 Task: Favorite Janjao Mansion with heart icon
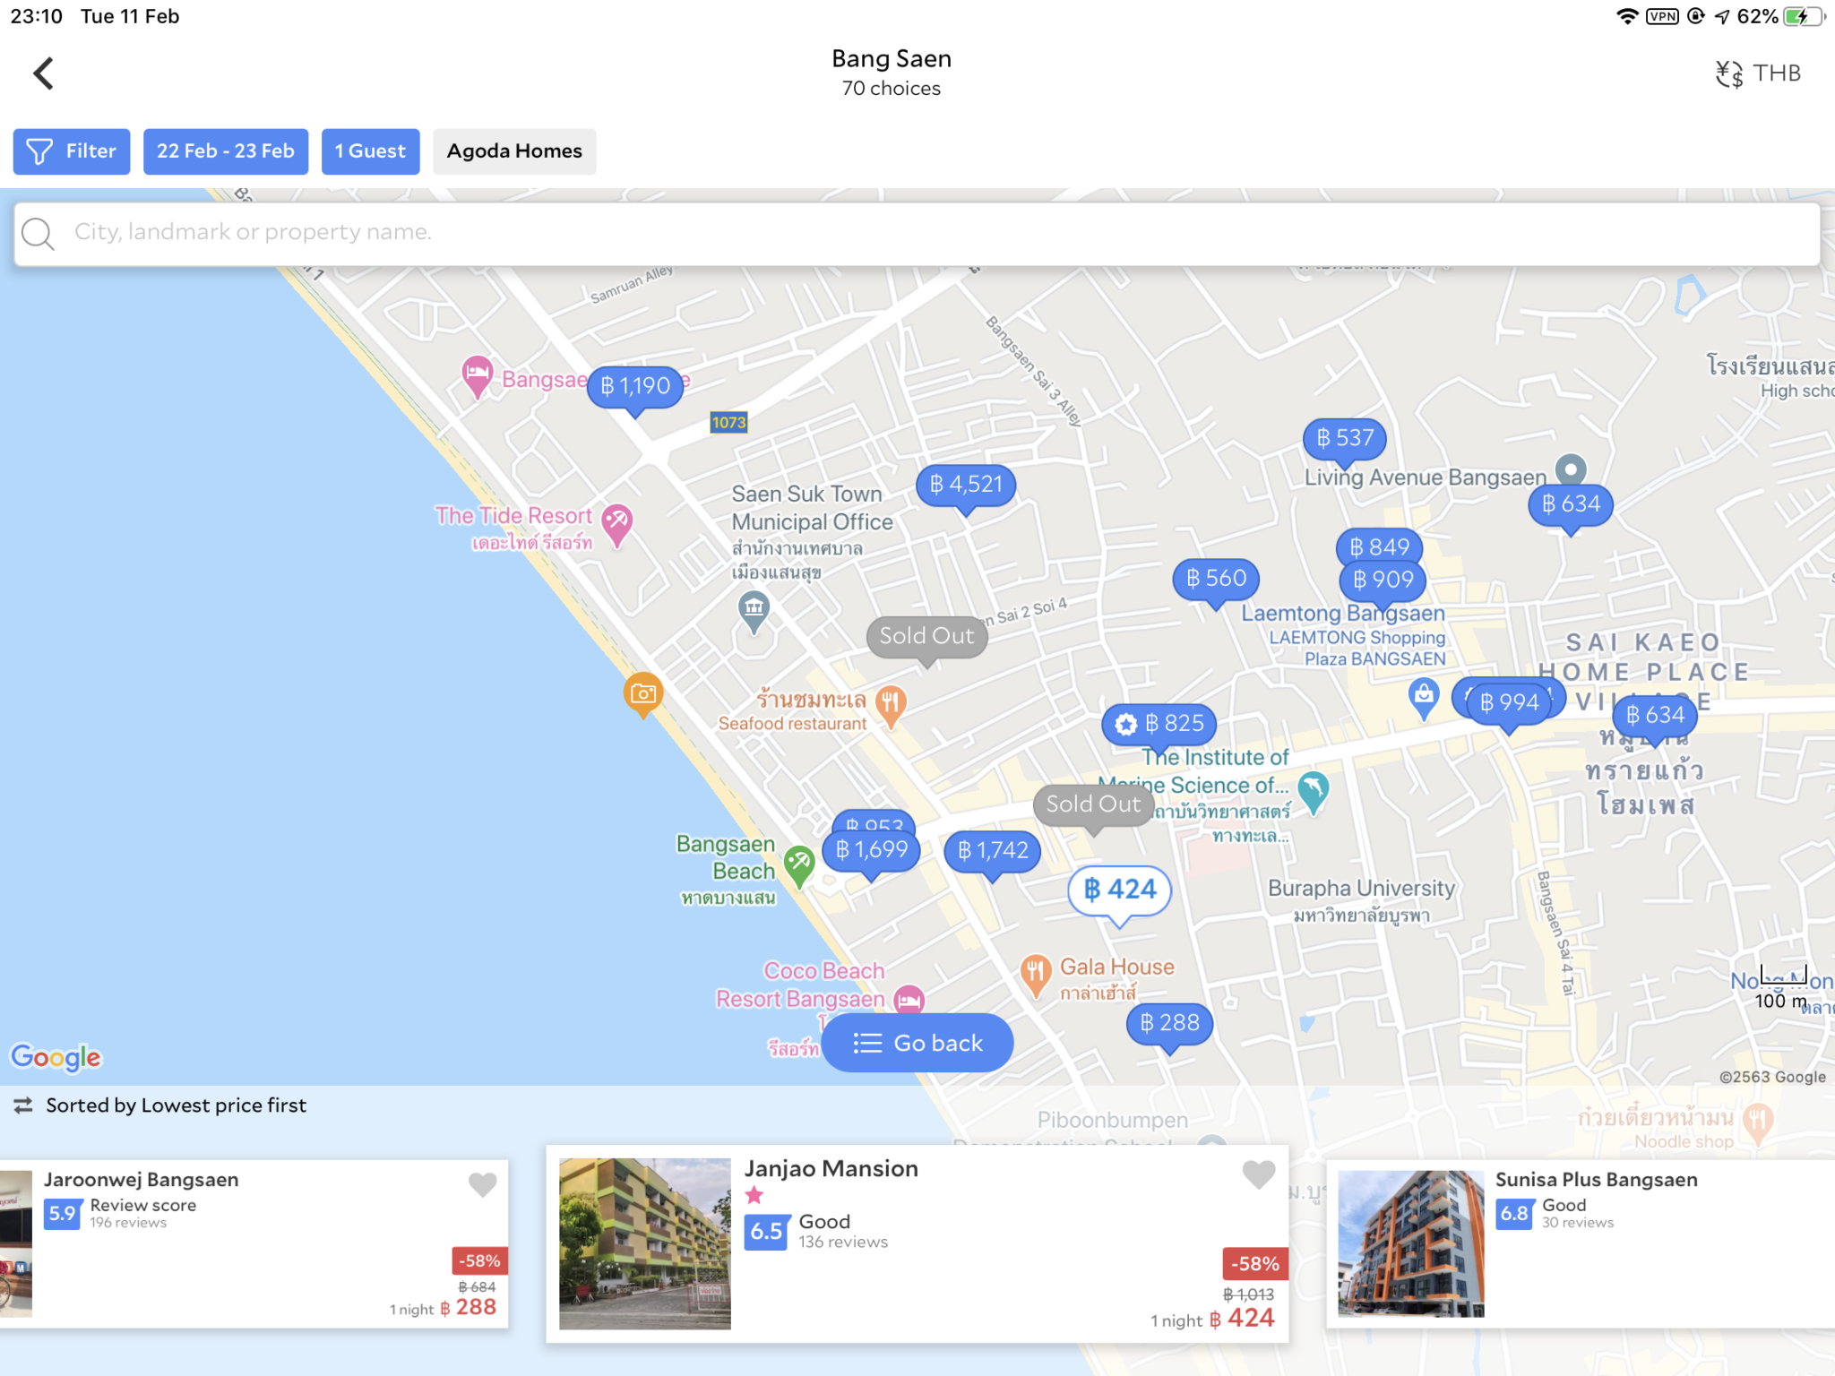pos(1258,1174)
